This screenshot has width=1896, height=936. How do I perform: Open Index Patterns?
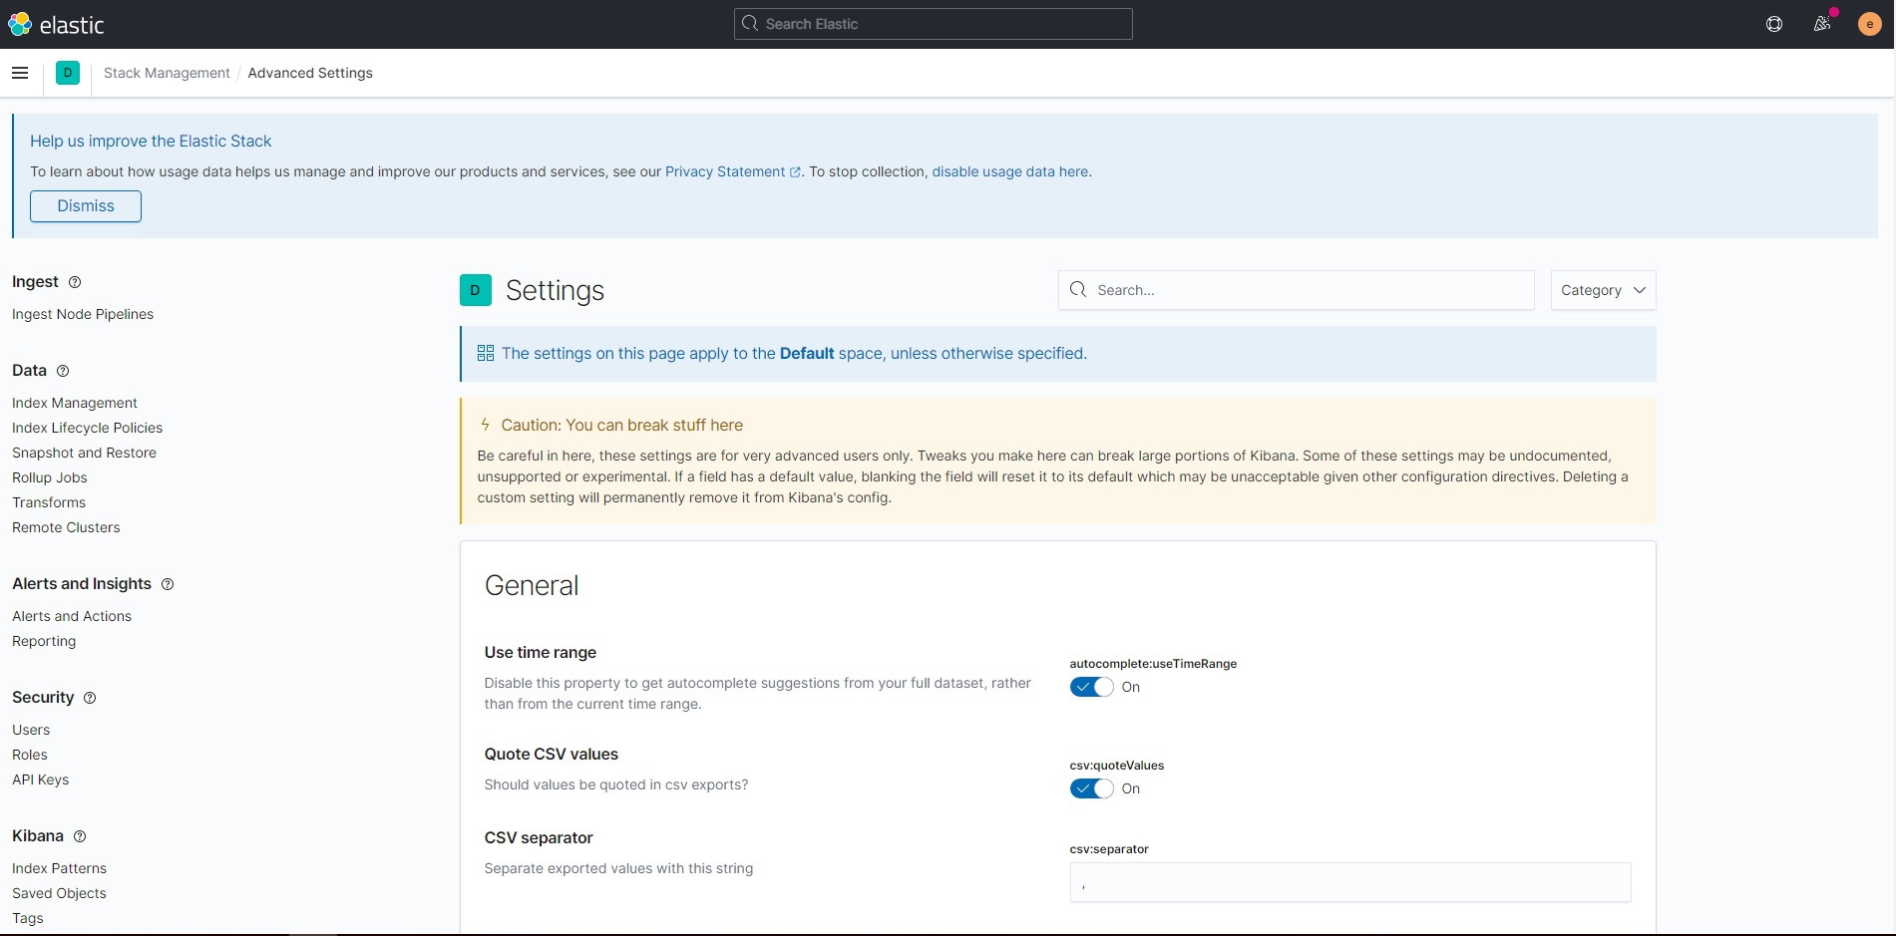pyautogui.click(x=59, y=868)
